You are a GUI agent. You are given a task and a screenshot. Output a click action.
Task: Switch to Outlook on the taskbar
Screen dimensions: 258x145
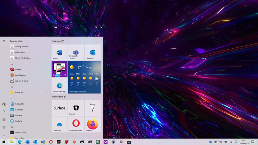[x=35, y=142]
